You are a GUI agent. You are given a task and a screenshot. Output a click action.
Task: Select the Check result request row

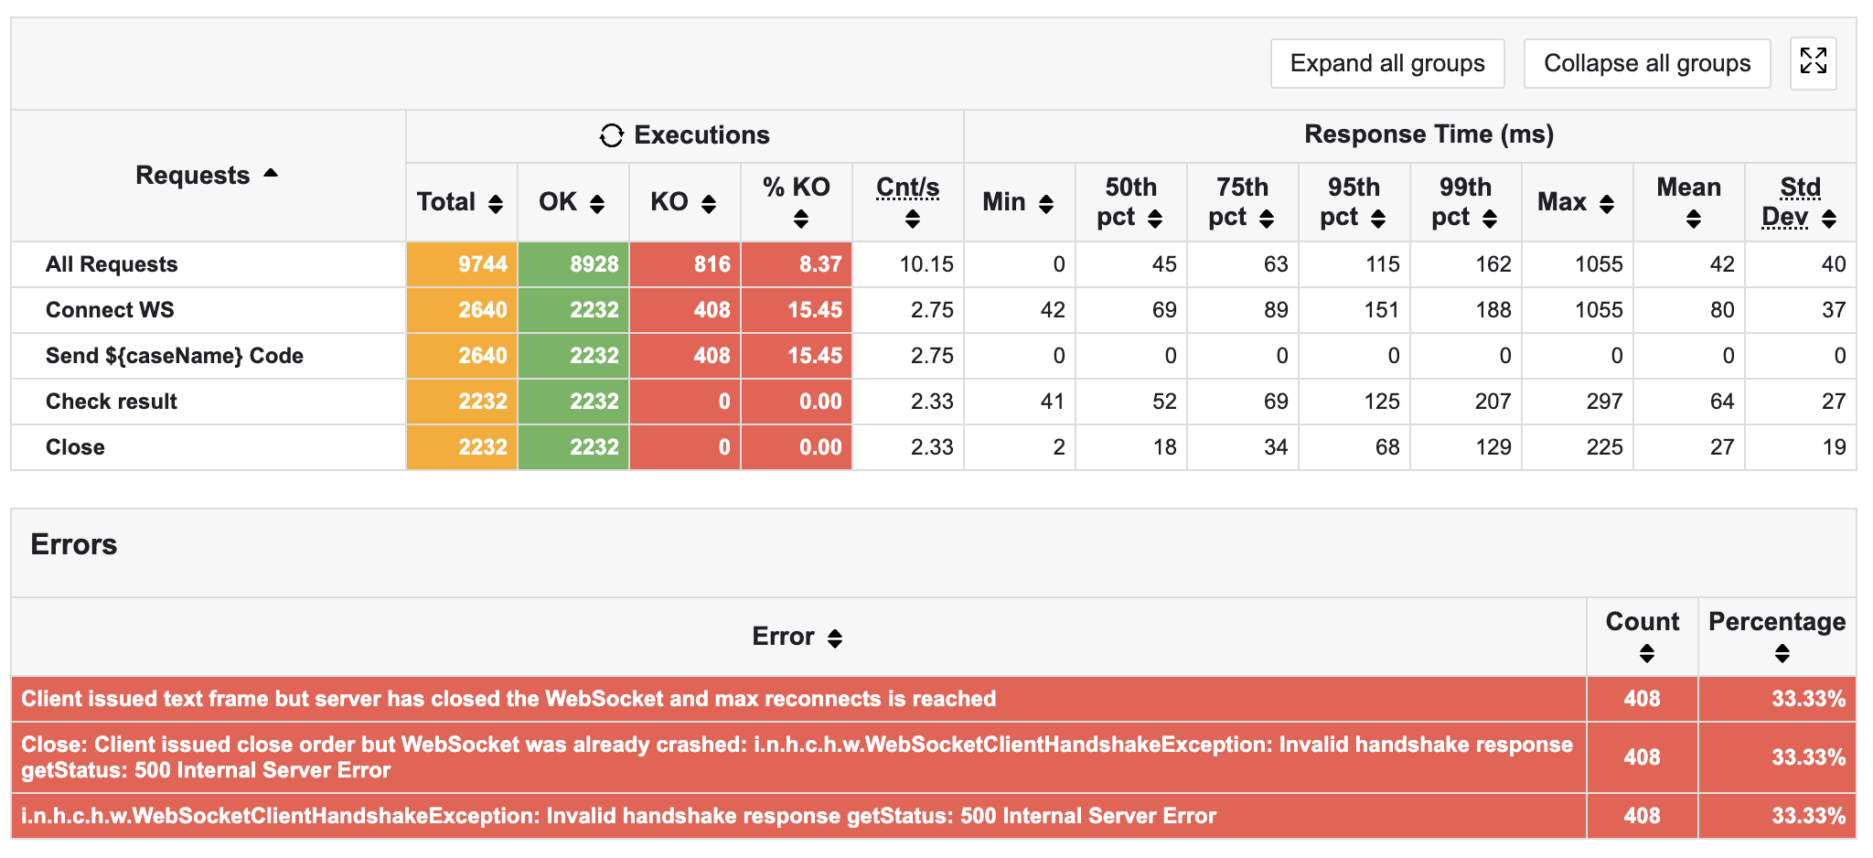pyautogui.click(x=112, y=402)
